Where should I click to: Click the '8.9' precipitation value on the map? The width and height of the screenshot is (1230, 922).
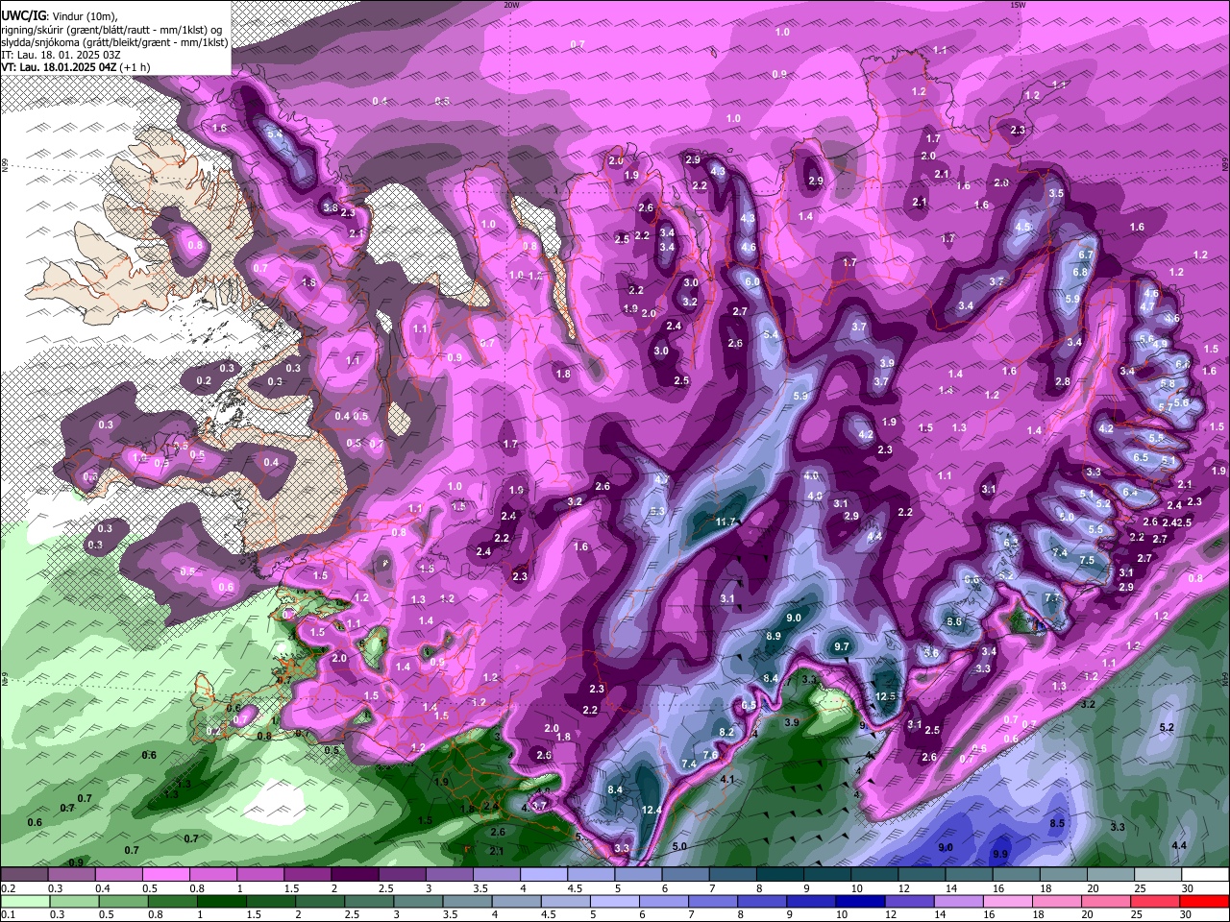[774, 637]
